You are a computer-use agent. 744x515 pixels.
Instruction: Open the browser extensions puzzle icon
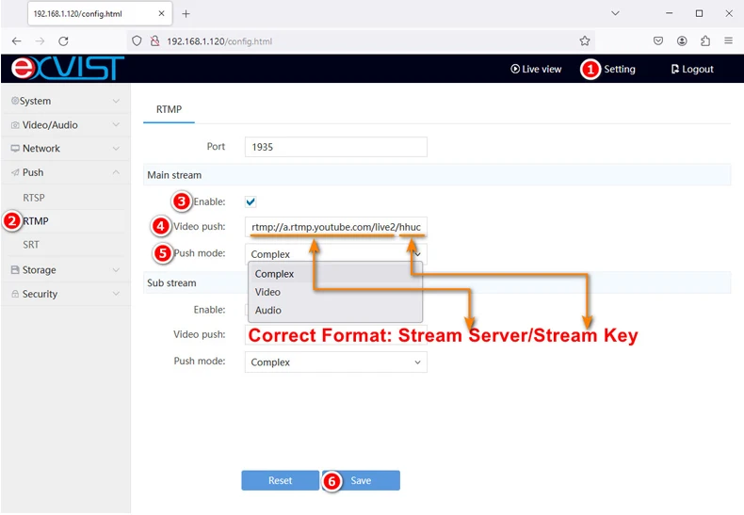point(705,41)
